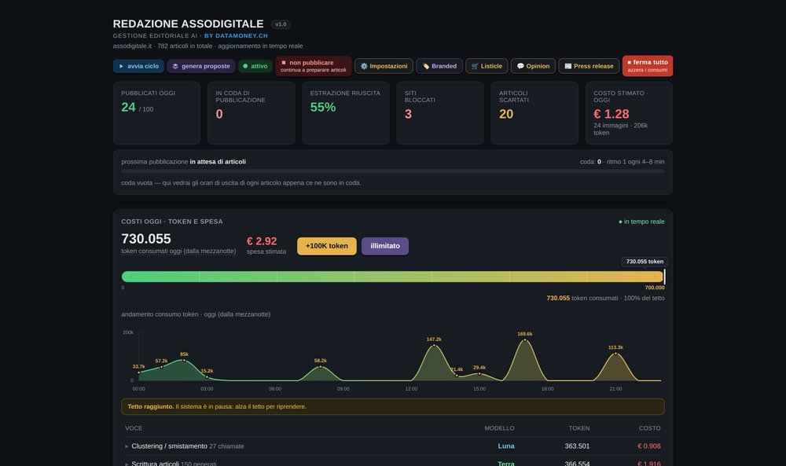The width and height of the screenshot is (786, 466).
Task: Click the € 2.92 spesa stimata value
Action: tap(262, 241)
